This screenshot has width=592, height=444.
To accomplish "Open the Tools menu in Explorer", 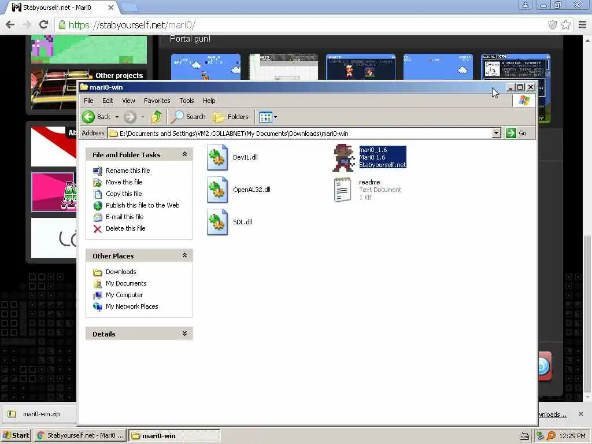I will [187, 101].
